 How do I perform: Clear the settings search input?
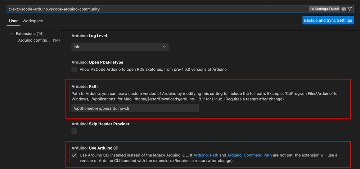tap(343, 9)
